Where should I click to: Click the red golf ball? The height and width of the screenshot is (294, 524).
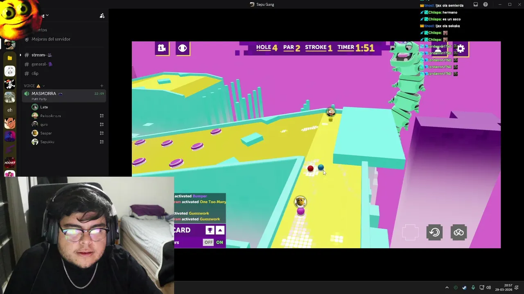click(310, 168)
